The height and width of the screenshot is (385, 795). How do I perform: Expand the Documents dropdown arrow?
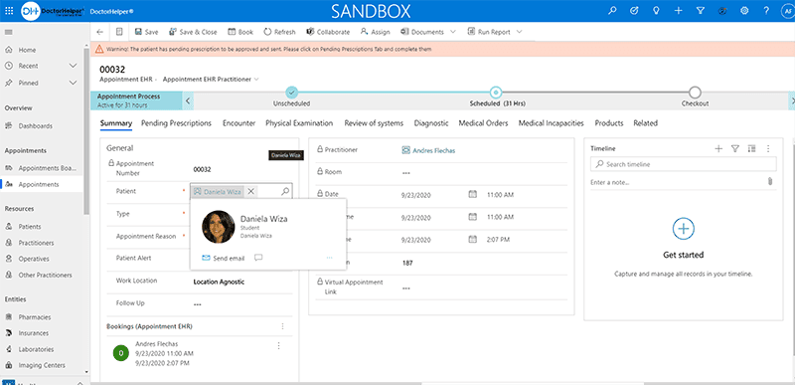click(453, 32)
